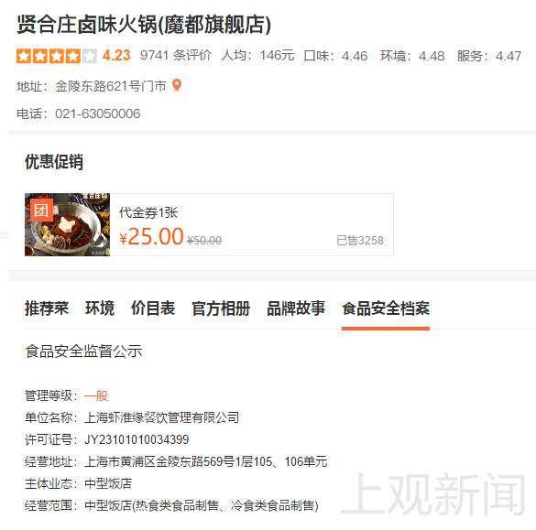536x530 pixels.
Task: Click the 一般 management grade label
Action: click(96, 395)
